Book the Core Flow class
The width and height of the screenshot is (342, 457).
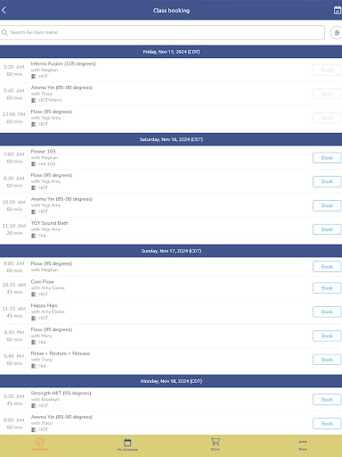[327, 288]
